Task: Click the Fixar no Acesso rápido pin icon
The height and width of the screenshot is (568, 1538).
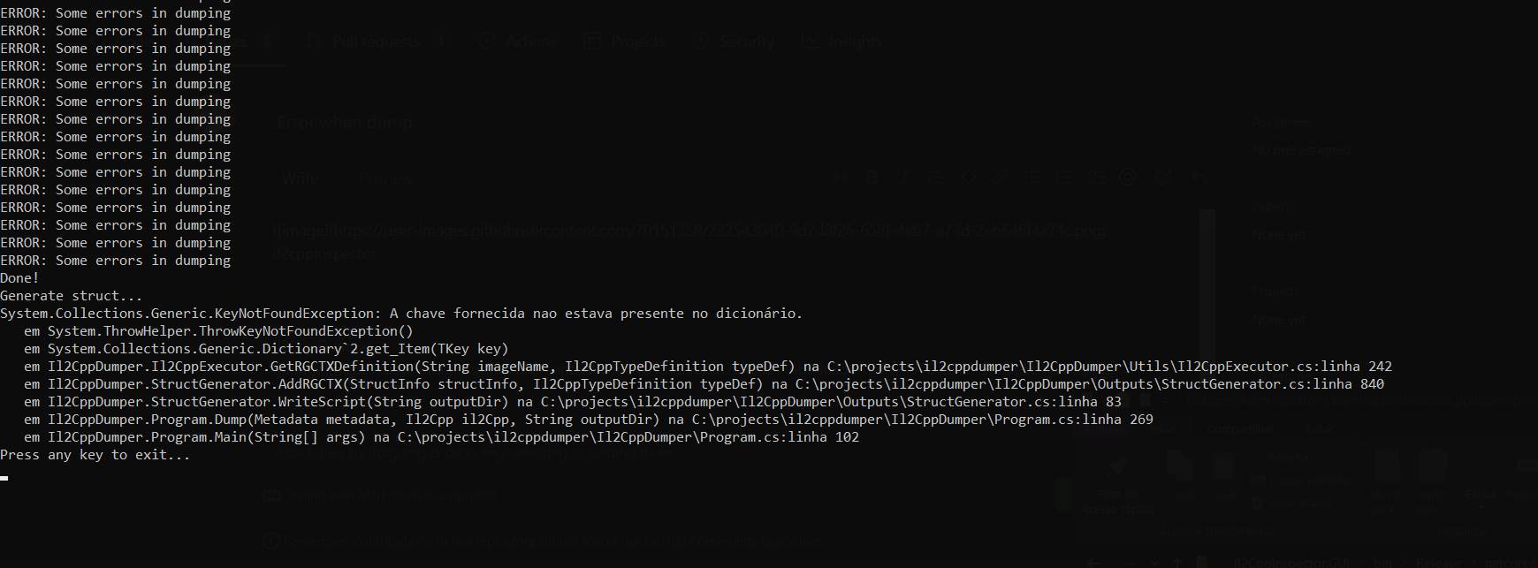Action: coord(1117,466)
